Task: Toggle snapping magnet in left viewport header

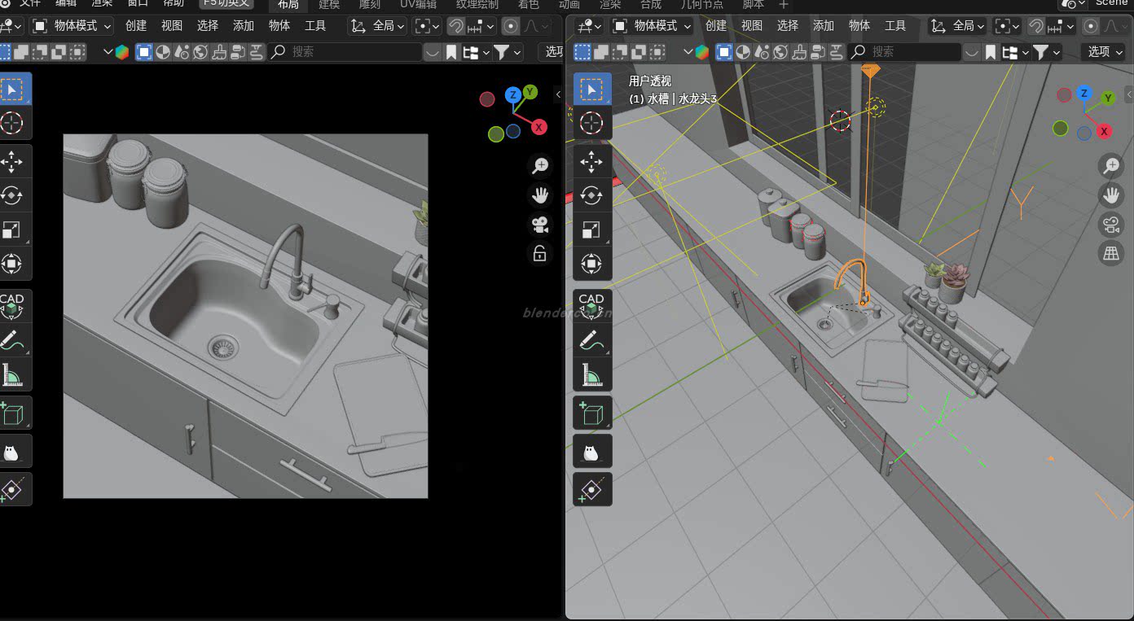Action: pyautogui.click(x=456, y=26)
